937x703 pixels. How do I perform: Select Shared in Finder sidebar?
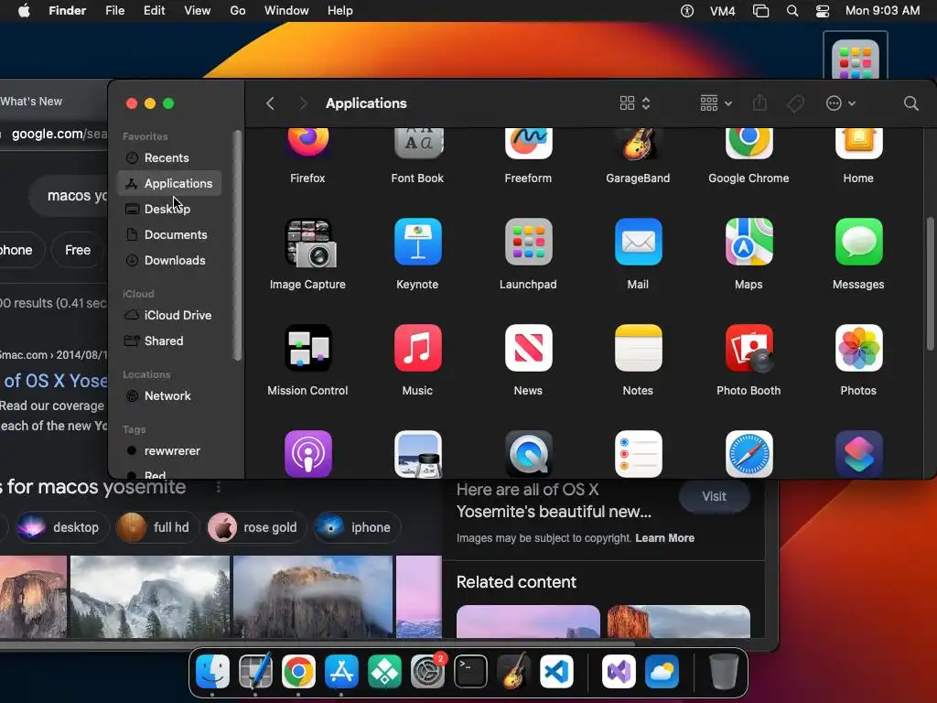(169, 341)
